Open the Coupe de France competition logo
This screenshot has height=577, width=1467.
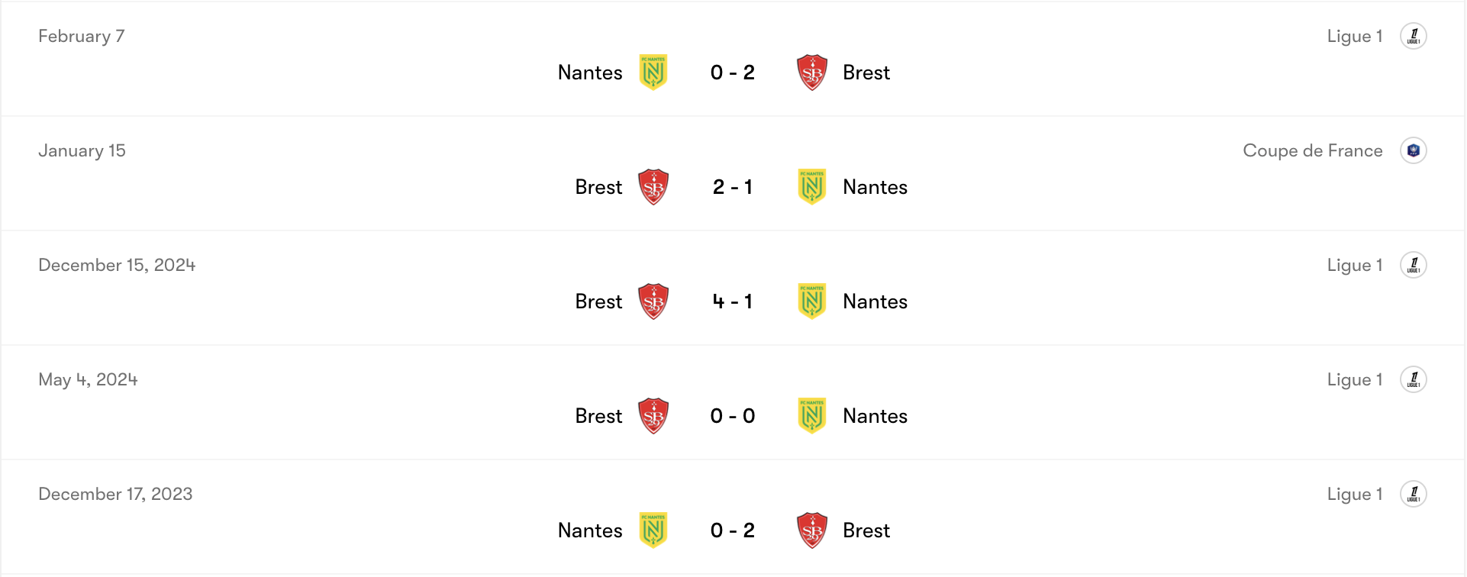pos(1414,150)
